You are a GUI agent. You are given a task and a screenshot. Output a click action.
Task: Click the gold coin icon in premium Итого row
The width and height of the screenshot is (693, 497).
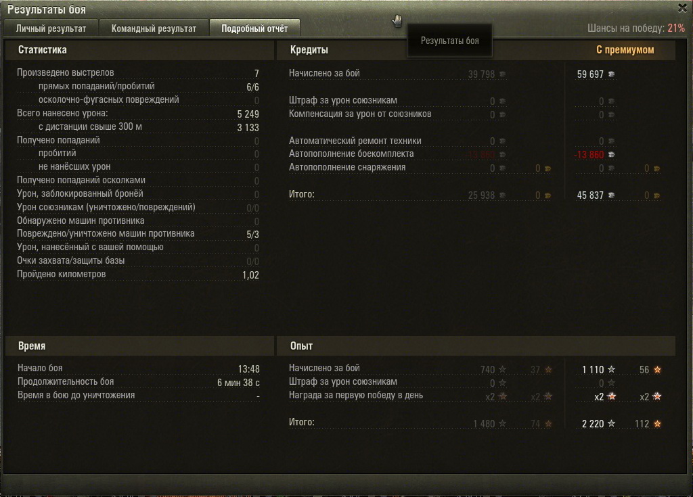point(656,195)
